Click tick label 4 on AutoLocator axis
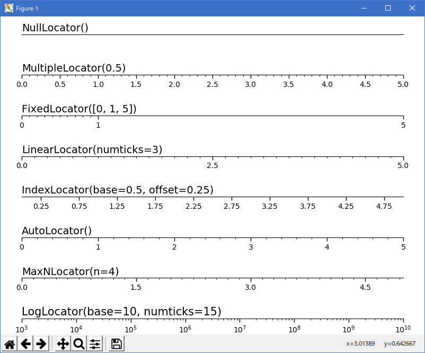The height and width of the screenshot is (353, 425). click(x=327, y=248)
